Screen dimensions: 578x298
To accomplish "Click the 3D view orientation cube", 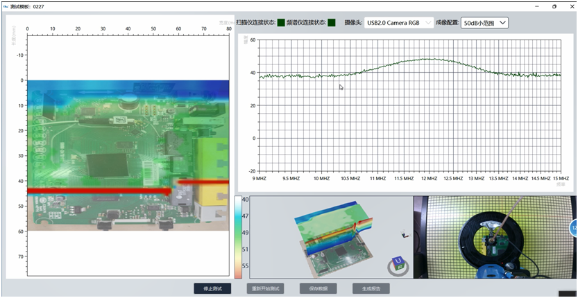I will click(398, 263).
